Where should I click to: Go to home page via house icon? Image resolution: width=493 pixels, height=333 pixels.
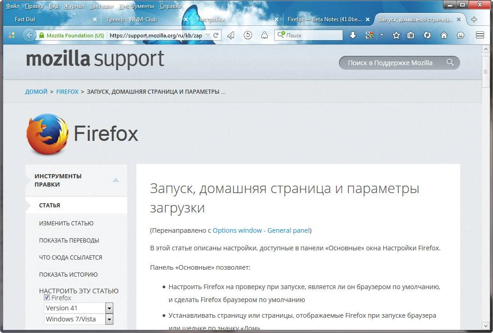coord(444,36)
